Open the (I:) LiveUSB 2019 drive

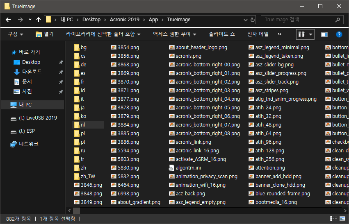(x=38, y=118)
